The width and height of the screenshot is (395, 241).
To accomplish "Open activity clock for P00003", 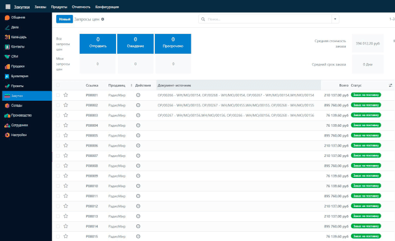I will [138, 115].
